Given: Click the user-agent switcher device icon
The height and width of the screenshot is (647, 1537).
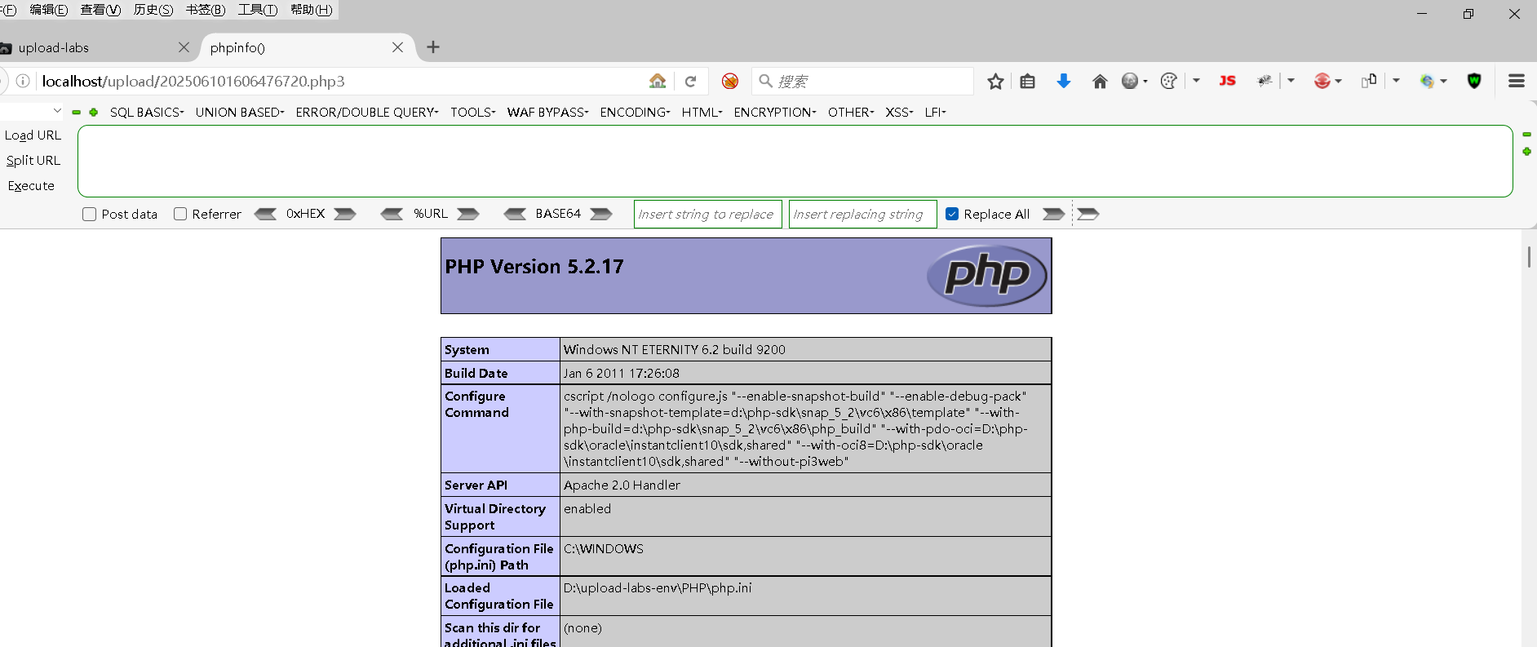Looking at the screenshot, I should (x=1369, y=81).
